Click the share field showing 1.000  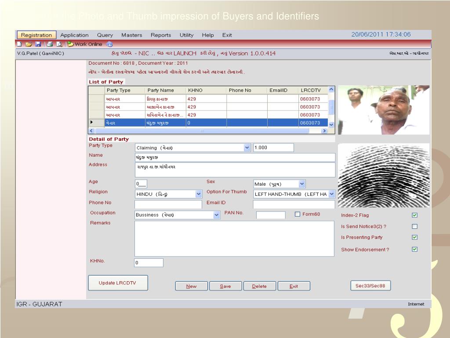(273, 148)
